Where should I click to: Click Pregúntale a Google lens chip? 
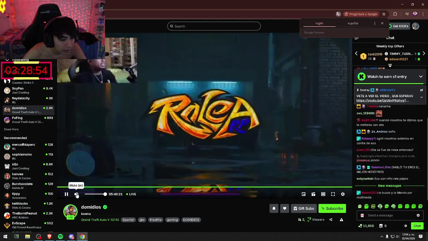pos(361,14)
